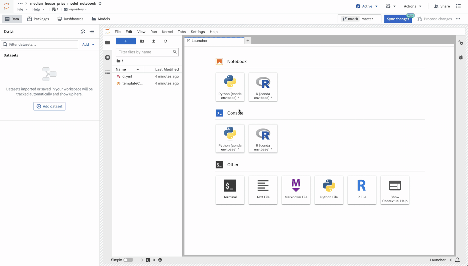Open the list panel icon beside Share
Viewport: 468px width, 266px height.
459,6
